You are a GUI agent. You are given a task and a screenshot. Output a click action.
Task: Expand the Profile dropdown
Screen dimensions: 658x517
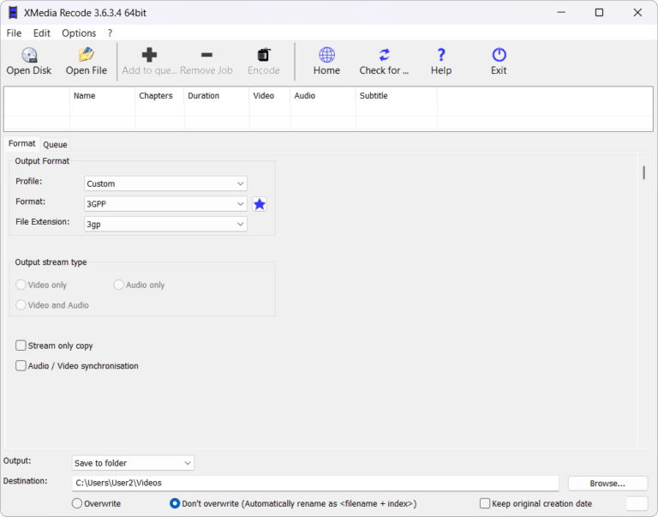(x=165, y=183)
